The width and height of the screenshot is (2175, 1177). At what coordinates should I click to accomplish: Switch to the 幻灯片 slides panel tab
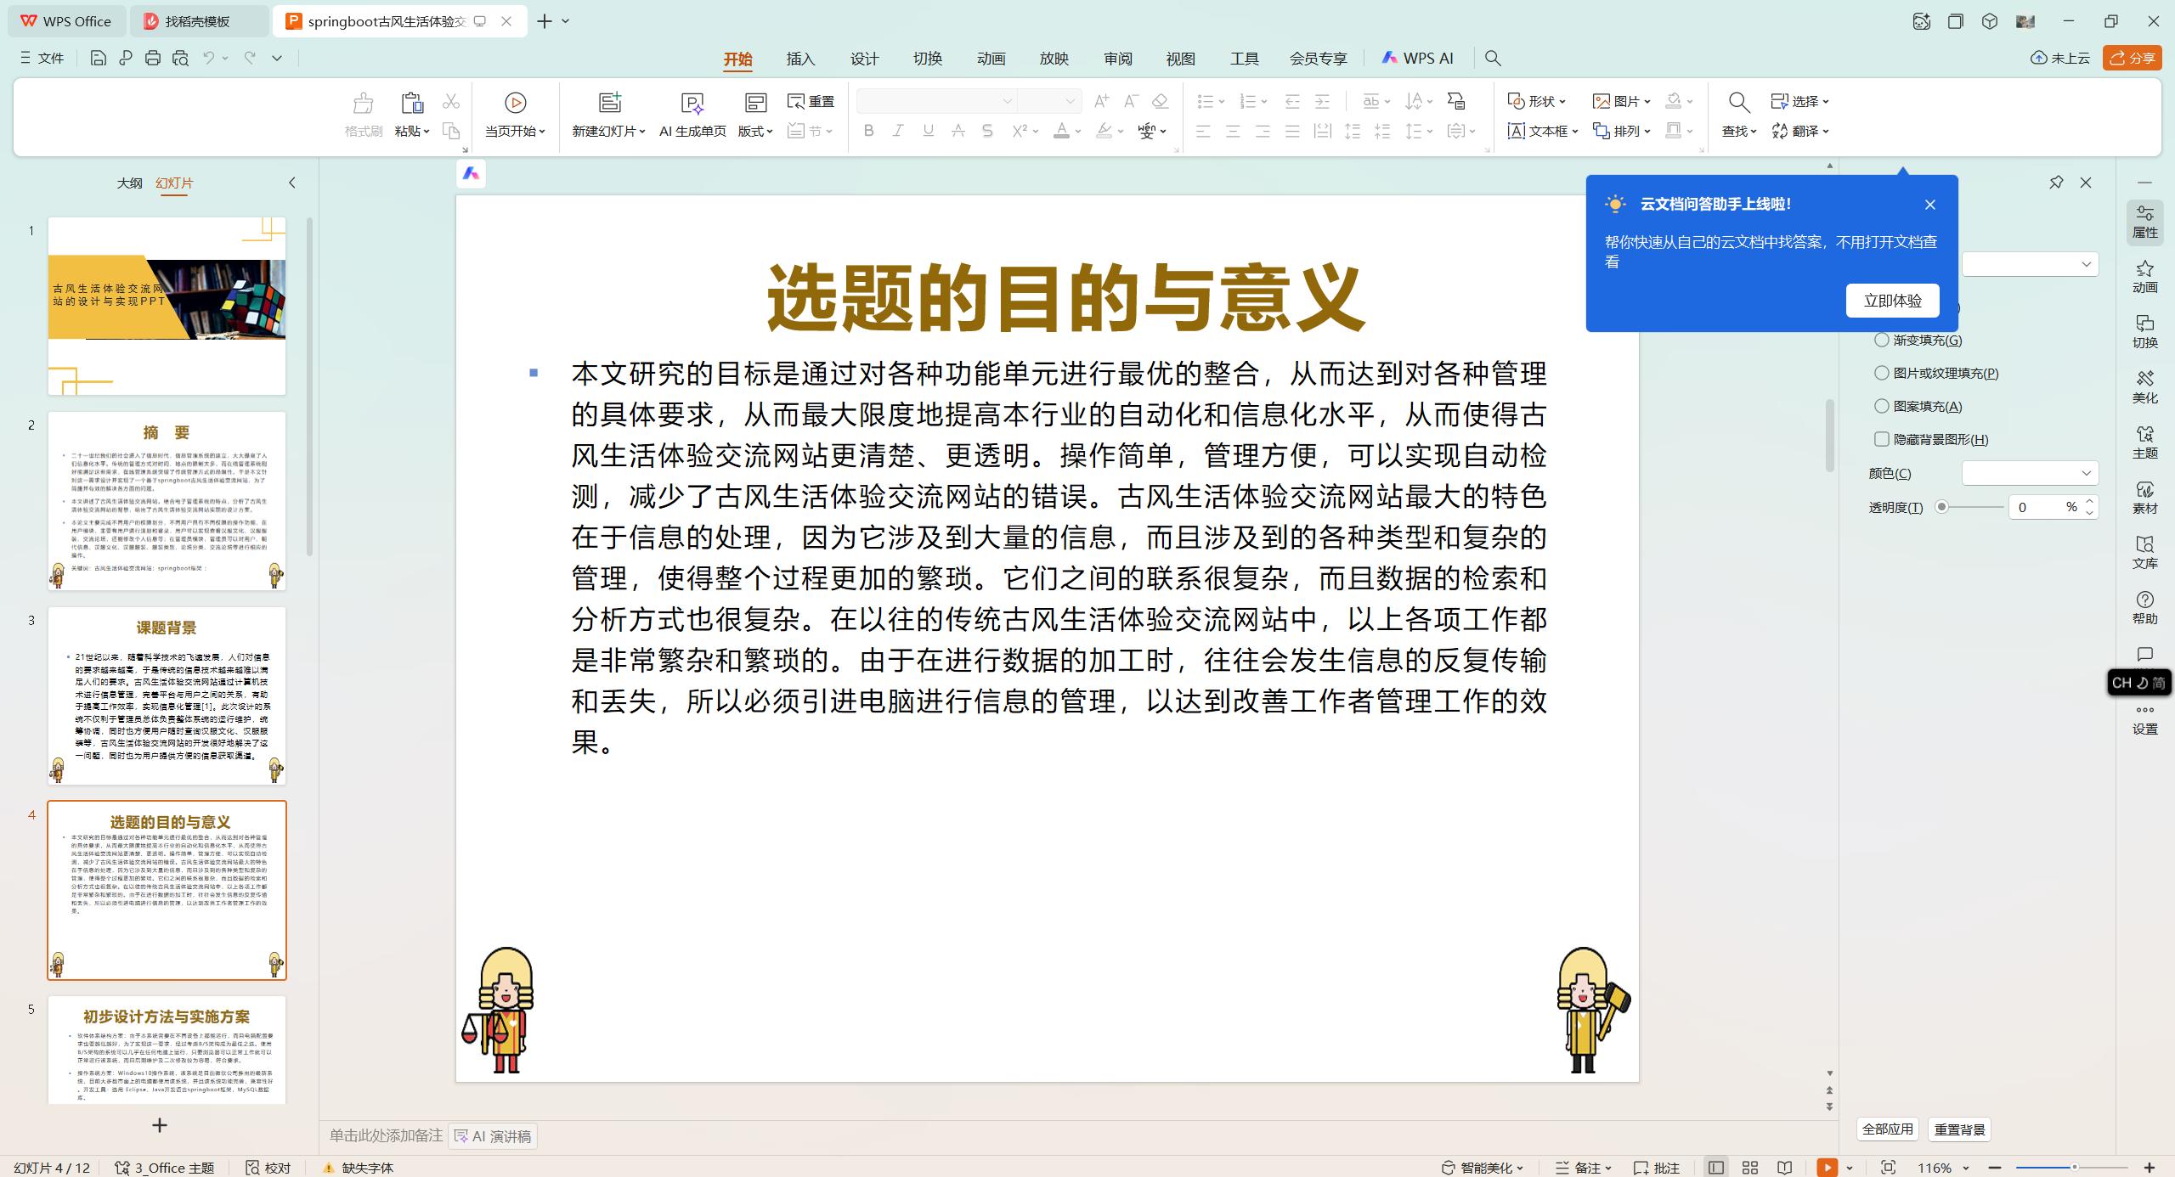pos(175,183)
